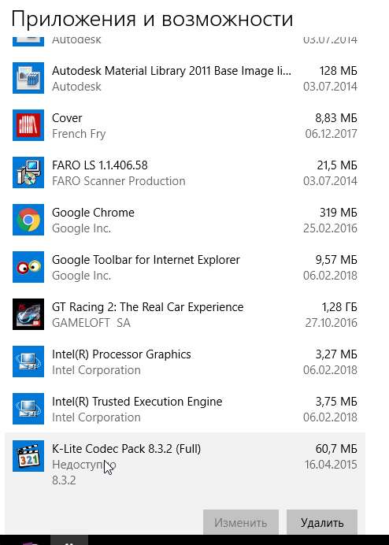Expand the Cover app entry by its name

point(67,118)
